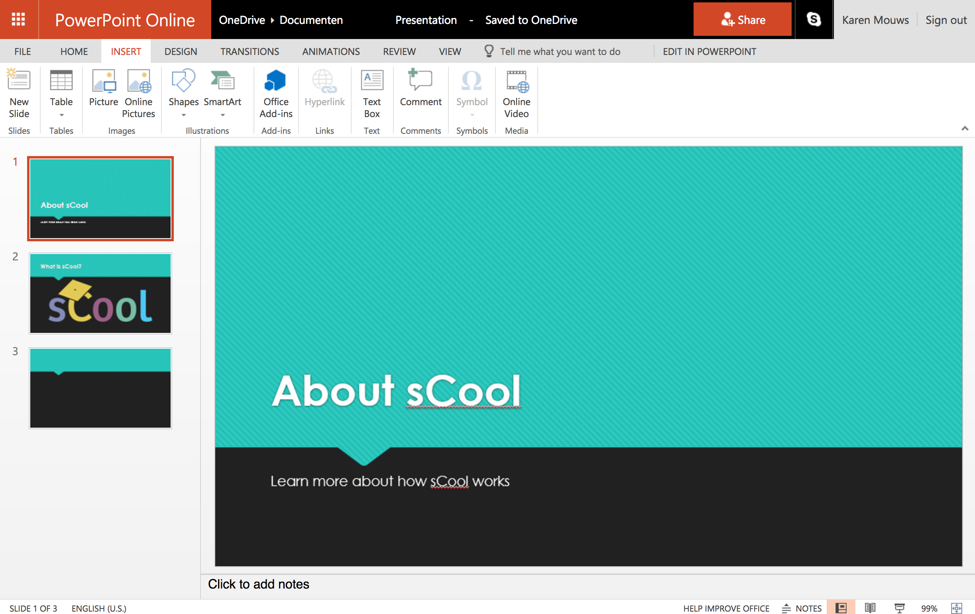Screen dimensions: 975x614
Task: Open the app launcher waffle icon
Action: pos(18,19)
